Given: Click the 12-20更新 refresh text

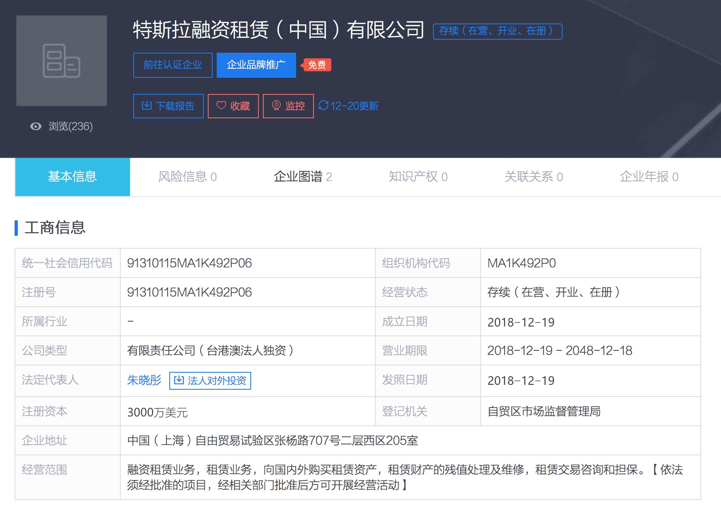Looking at the screenshot, I should [x=354, y=106].
